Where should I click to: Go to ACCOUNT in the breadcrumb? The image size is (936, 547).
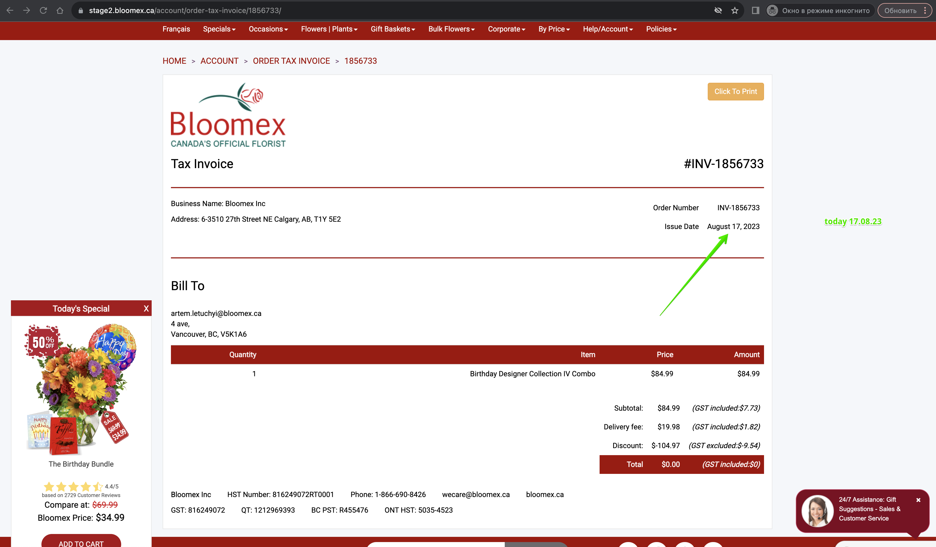click(x=219, y=61)
